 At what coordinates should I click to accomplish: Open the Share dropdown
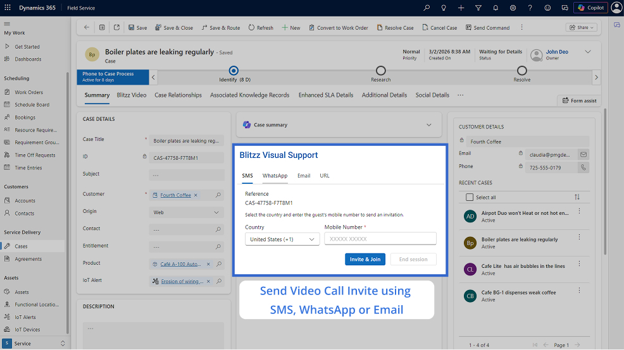pos(582,27)
